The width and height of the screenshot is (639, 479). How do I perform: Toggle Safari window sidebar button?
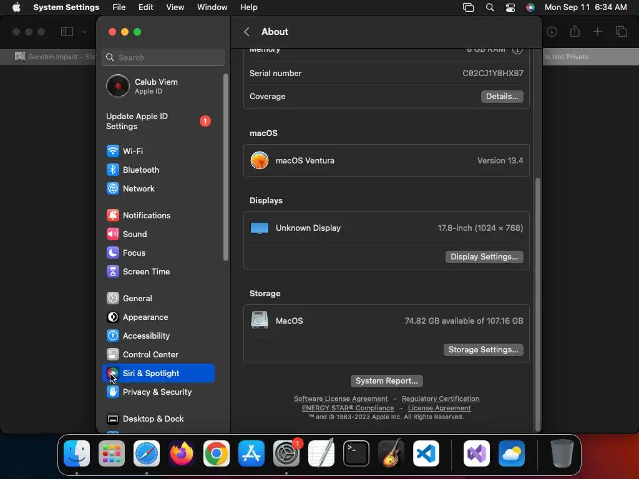(67, 31)
